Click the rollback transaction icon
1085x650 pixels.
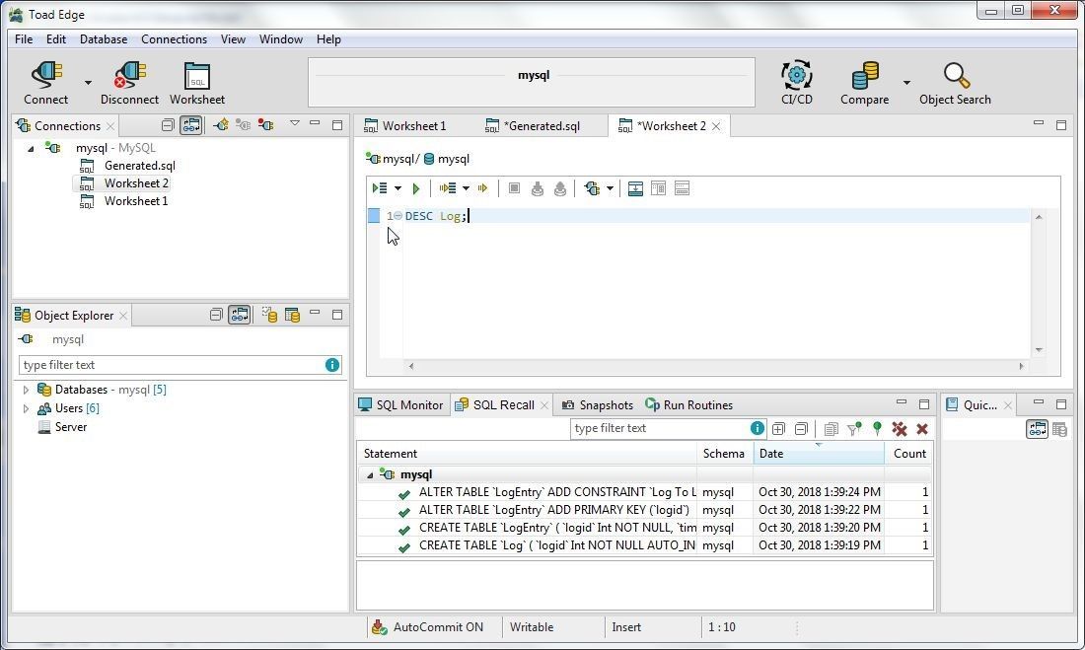pyautogui.click(x=560, y=188)
